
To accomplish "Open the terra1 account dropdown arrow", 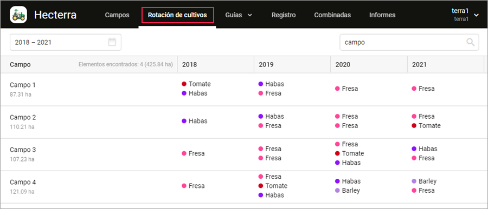I will pos(476,15).
